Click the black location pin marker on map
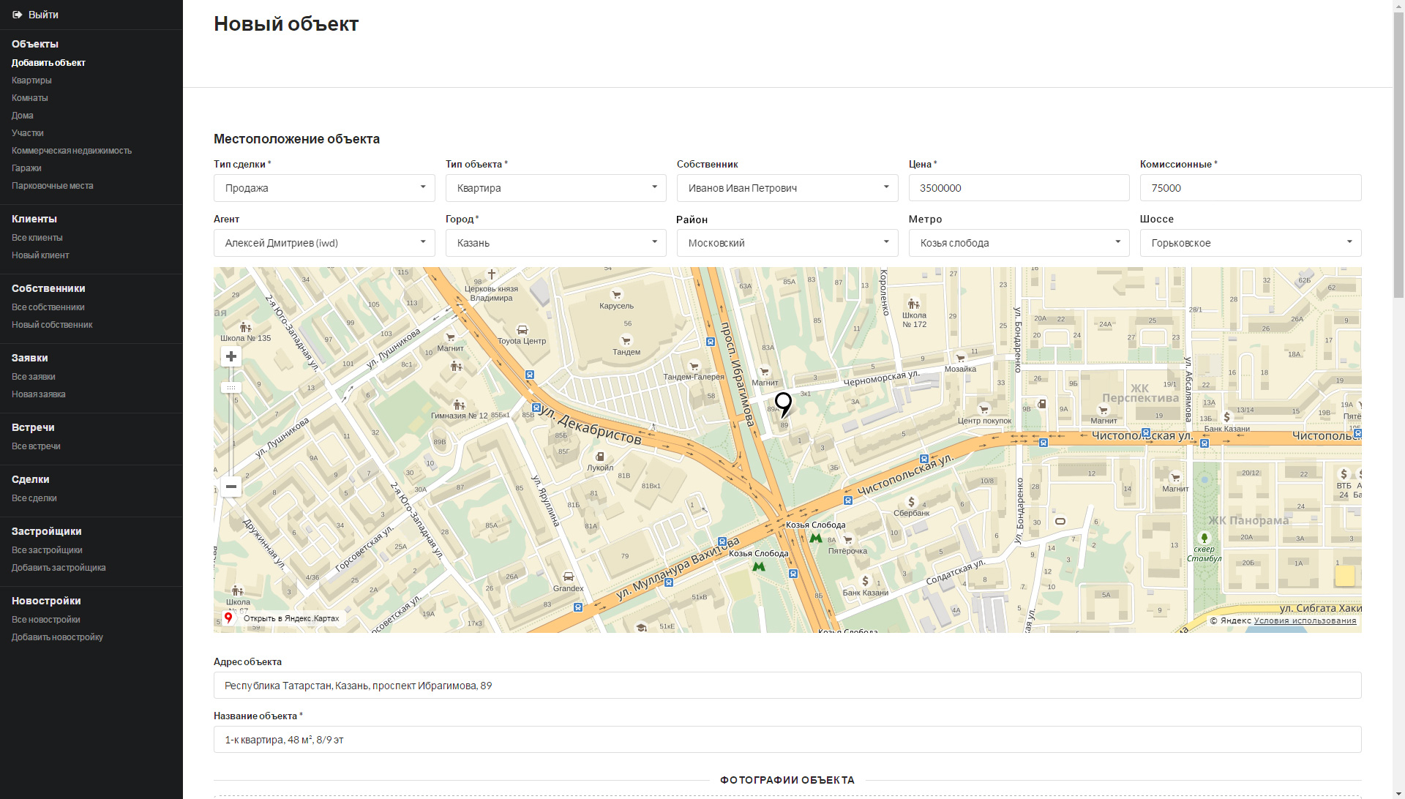The height and width of the screenshot is (799, 1405). click(783, 403)
